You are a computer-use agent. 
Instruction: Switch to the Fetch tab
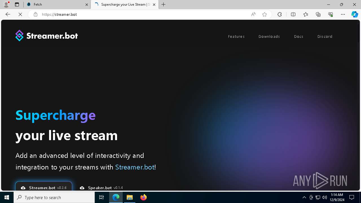(x=57, y=5)
